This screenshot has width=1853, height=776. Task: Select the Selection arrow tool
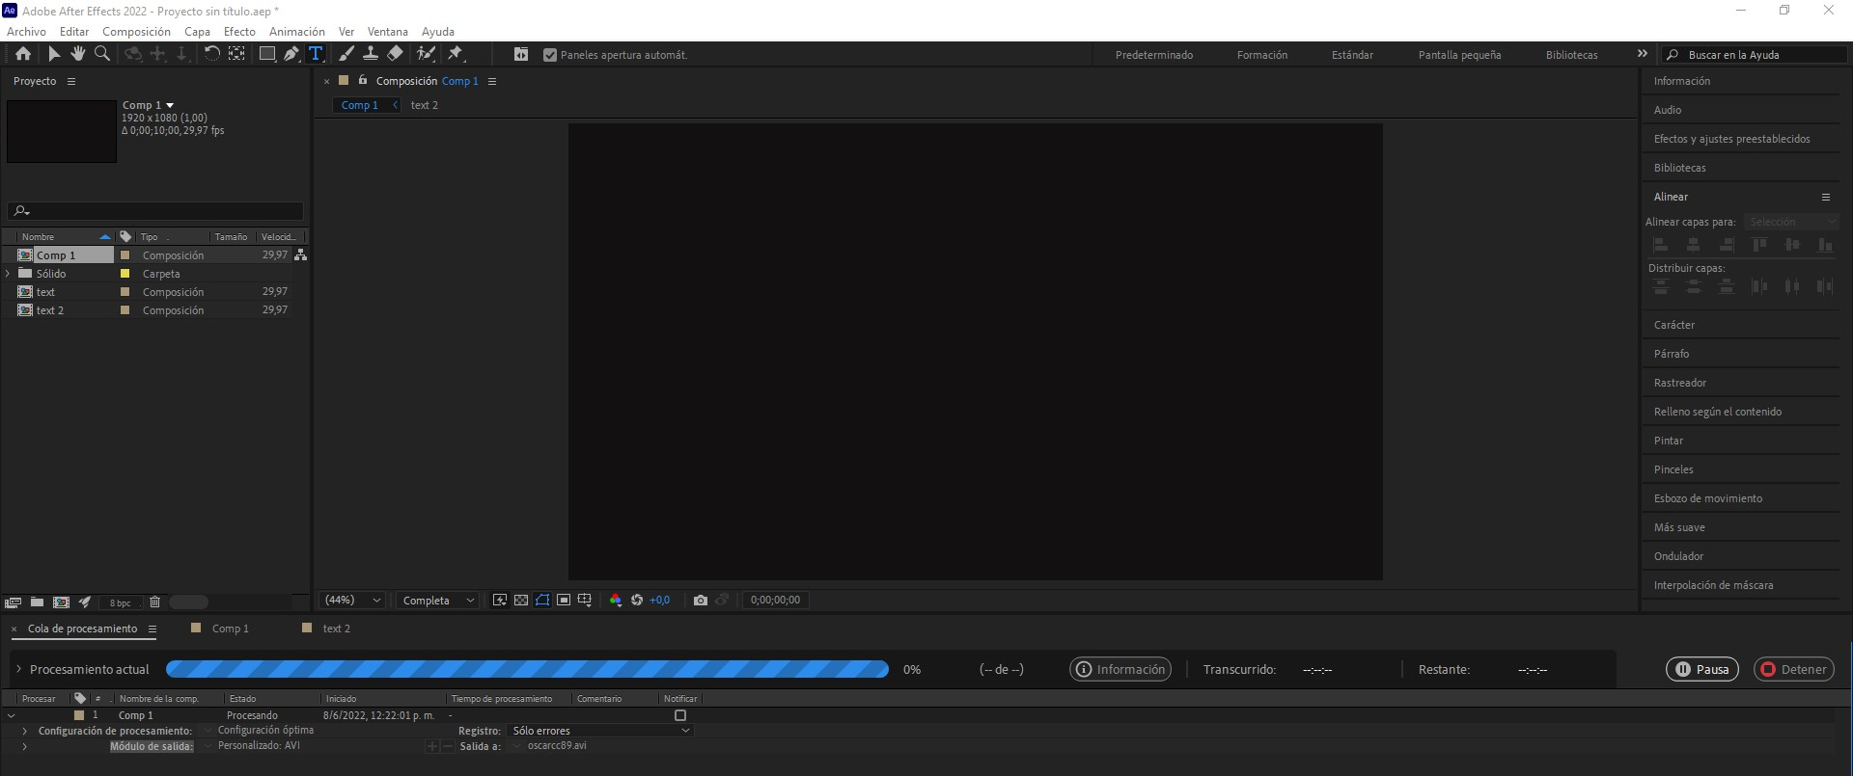click(x=54, y=54)
